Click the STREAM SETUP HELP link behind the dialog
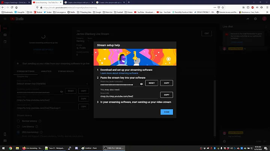270x151 pixels. click(x=43, y=50)
